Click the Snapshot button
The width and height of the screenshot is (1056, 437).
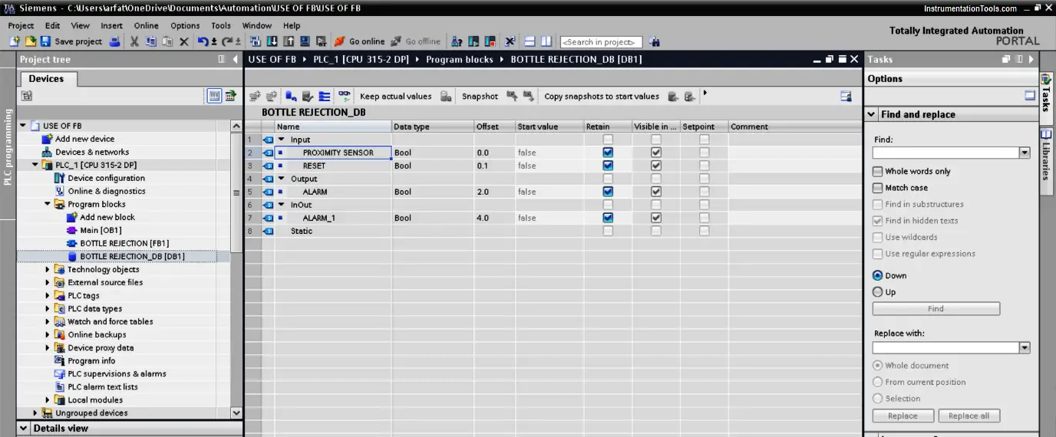tap(480, 96)
